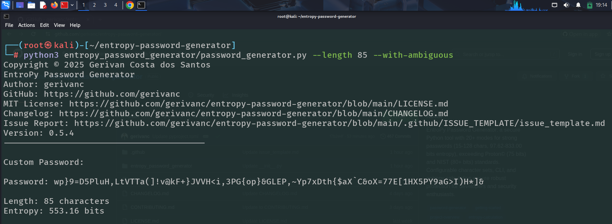Switch to workspace 4
The height and width of the screenshot is (224, 612).
pyautogui.click(x=116, y=5)
